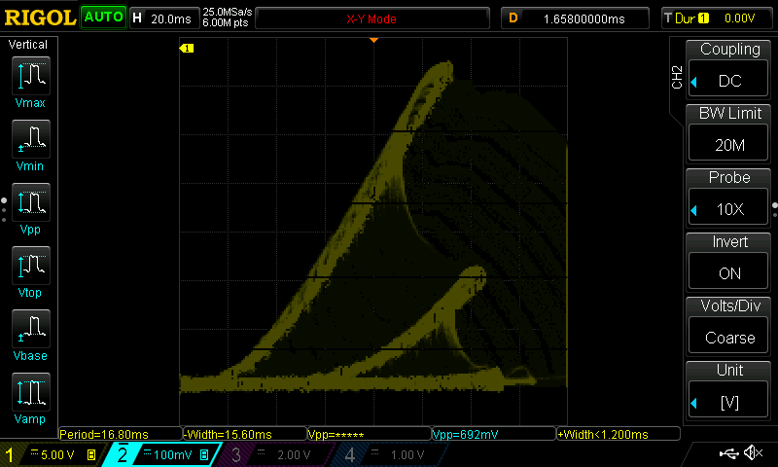Select channel 3 at 2.00 V
Image resolution: width=778 pixels, height=467 pixels.
(x=278, y=454)
